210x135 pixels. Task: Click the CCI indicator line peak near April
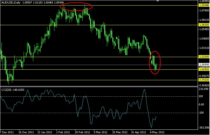[x=144, y=90]
